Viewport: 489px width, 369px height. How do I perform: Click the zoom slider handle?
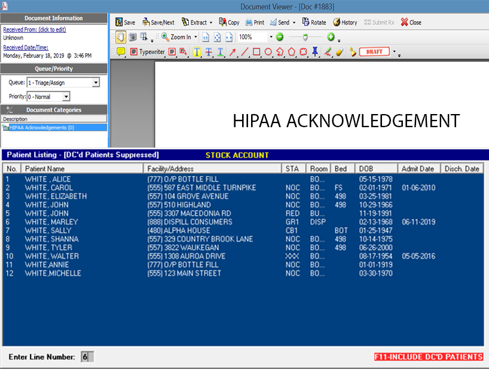tap(305, 37)
